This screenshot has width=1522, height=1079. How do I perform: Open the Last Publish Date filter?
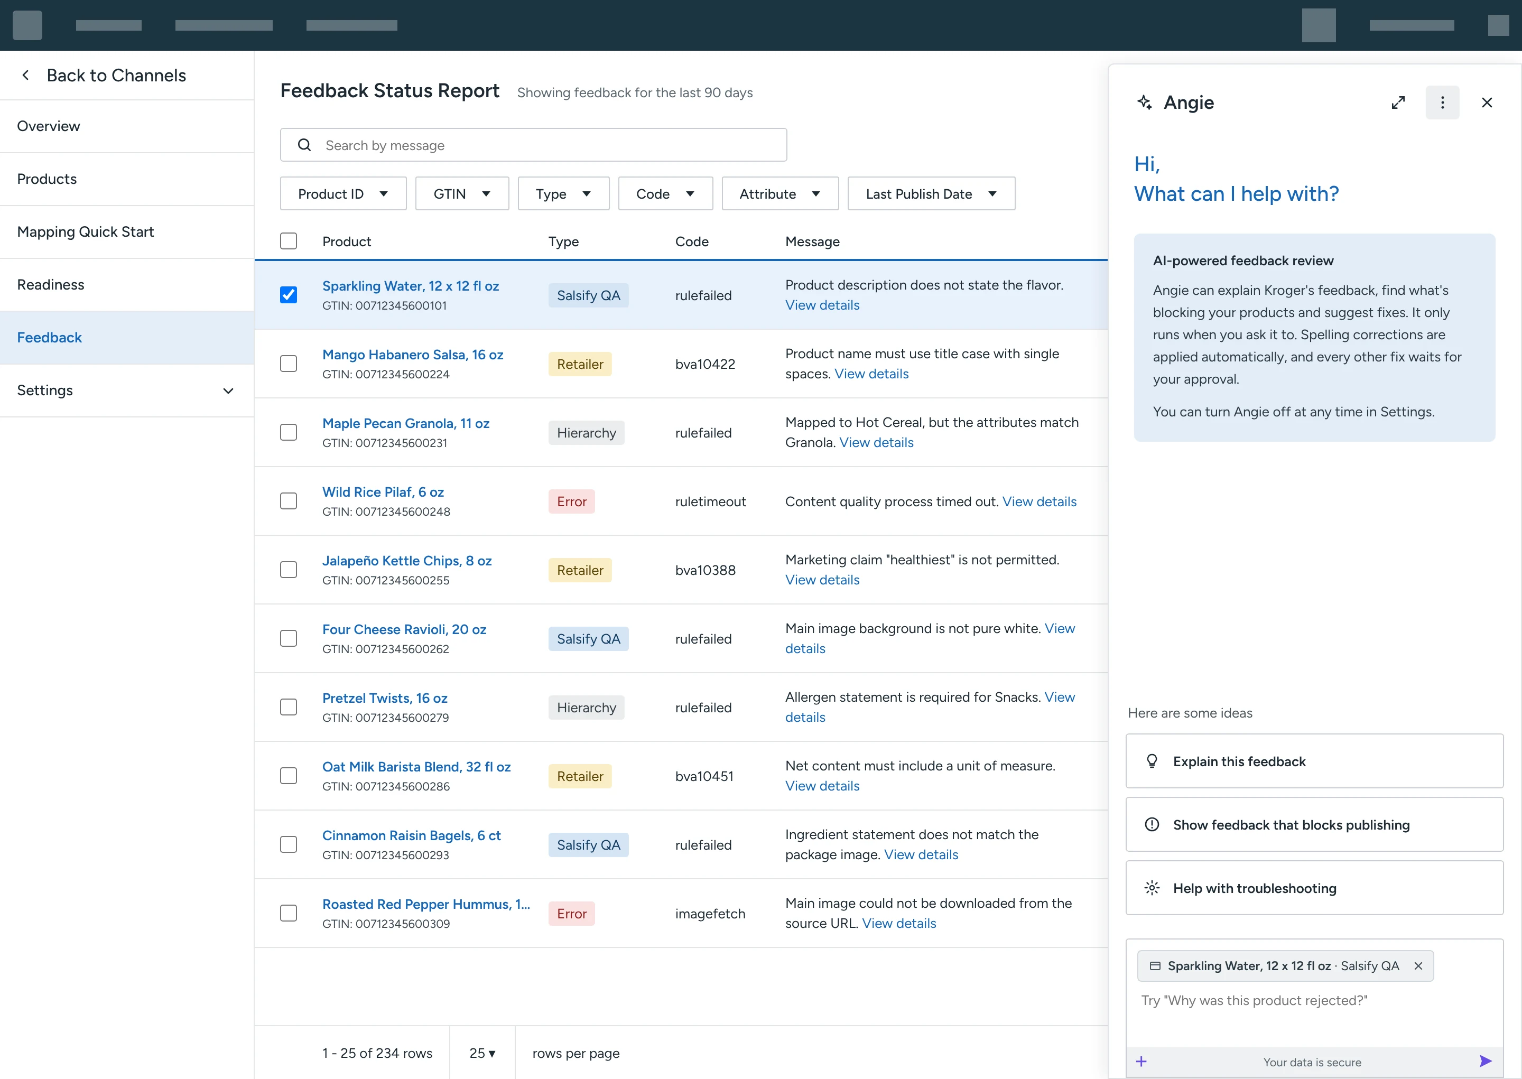pyautogui.click(x=931, y=193)
